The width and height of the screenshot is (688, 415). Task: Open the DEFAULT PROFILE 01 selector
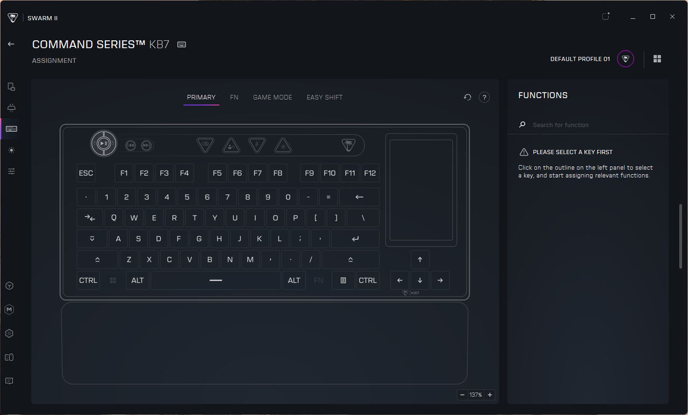[580, 59]
